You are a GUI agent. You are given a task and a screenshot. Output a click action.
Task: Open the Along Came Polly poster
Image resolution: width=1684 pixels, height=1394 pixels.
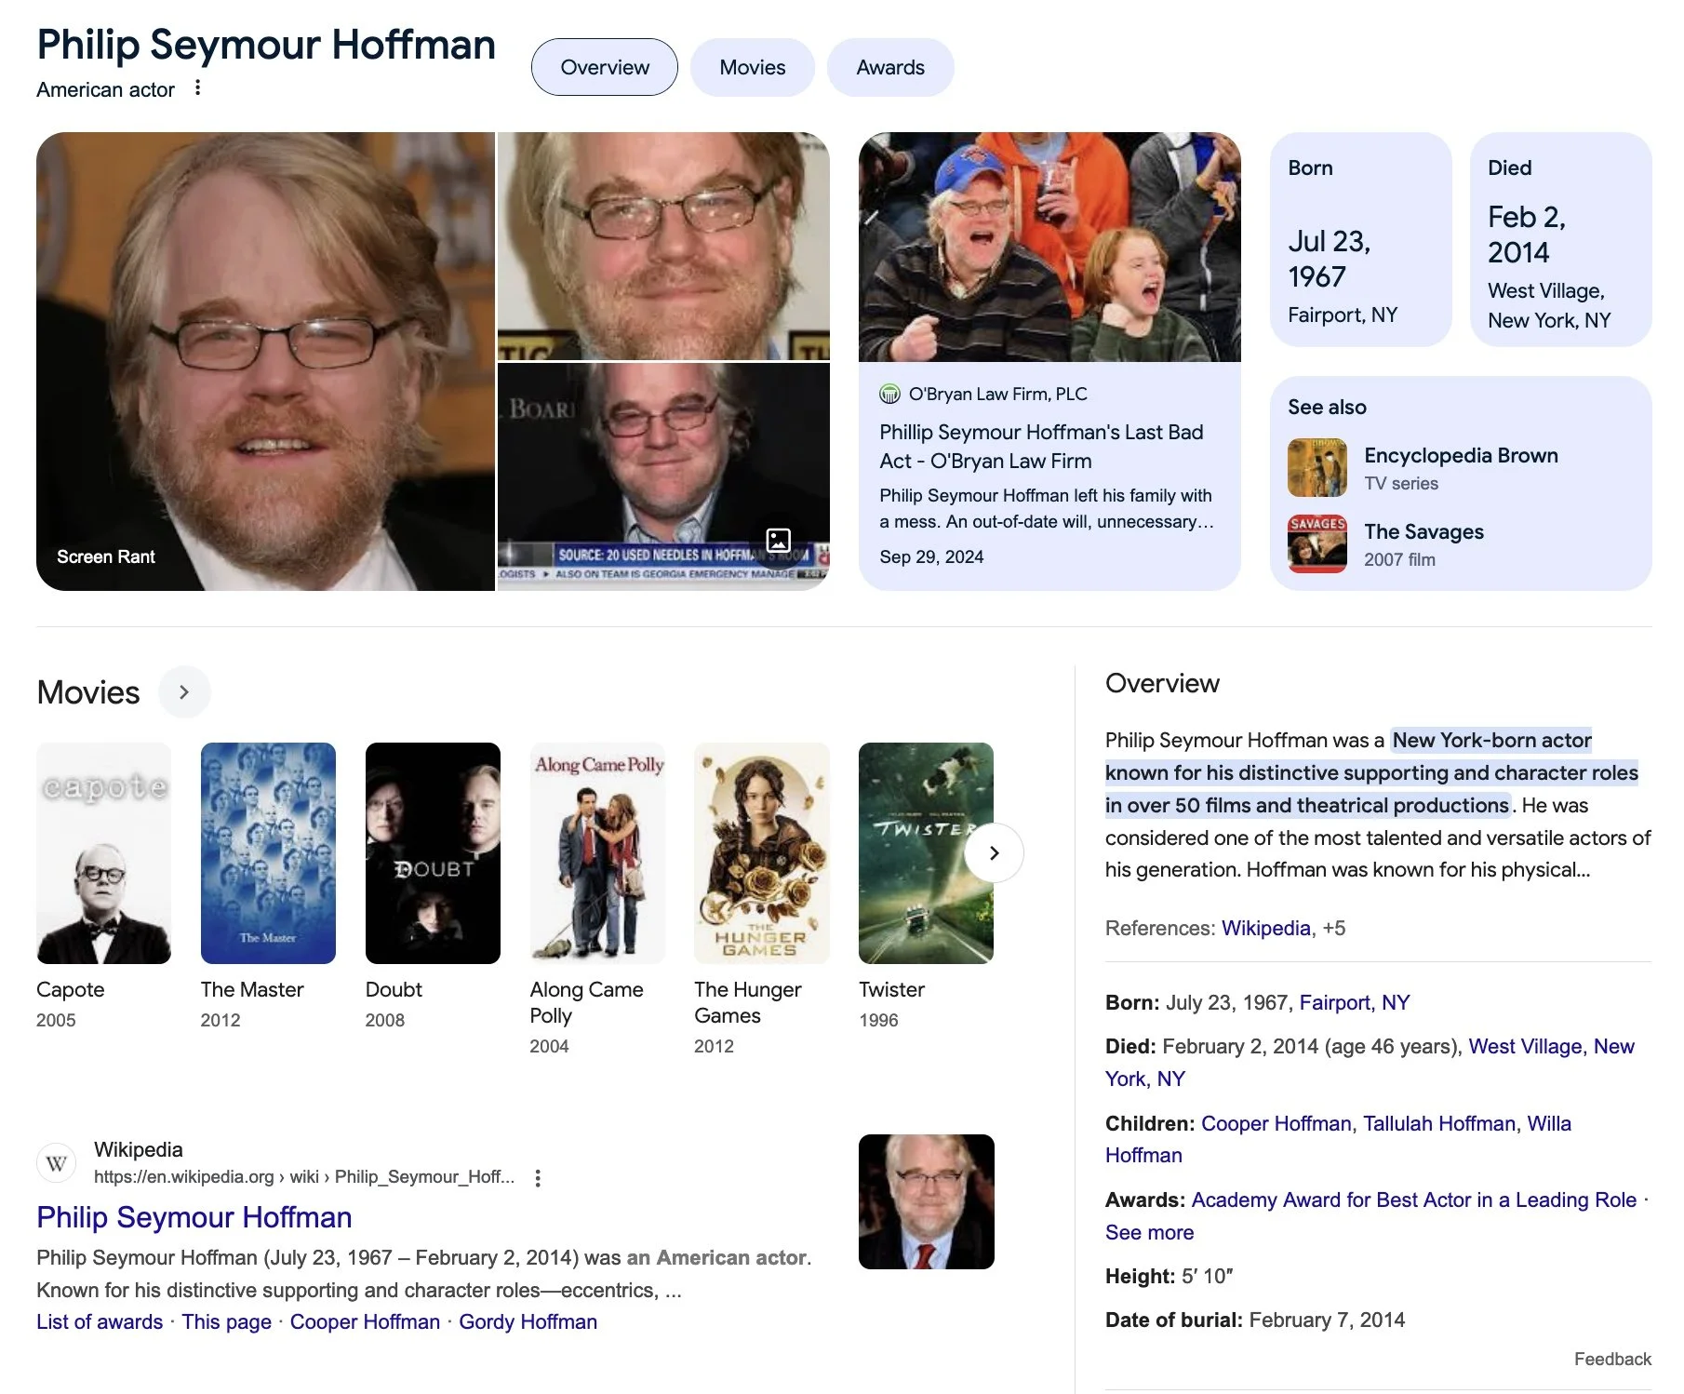(x=597, y=852)
